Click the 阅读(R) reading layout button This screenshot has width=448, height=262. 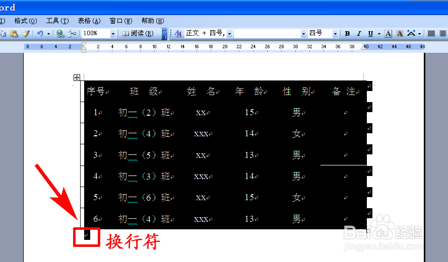138,34
